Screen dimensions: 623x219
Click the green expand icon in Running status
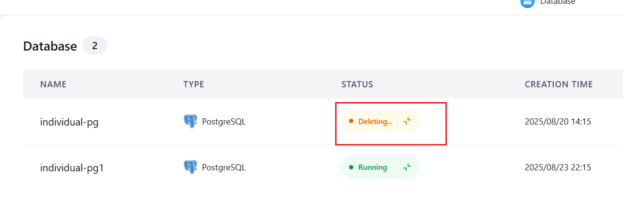(407, 167)
